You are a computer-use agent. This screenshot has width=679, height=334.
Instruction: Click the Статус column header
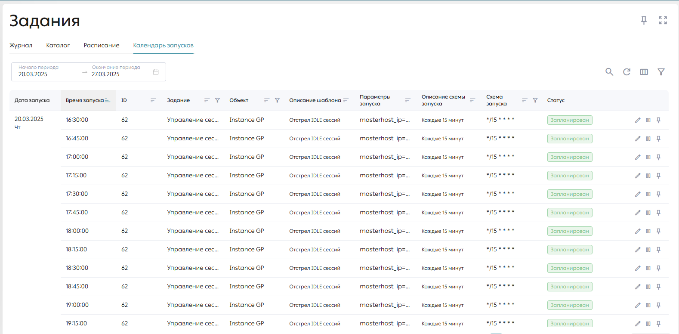556,100
